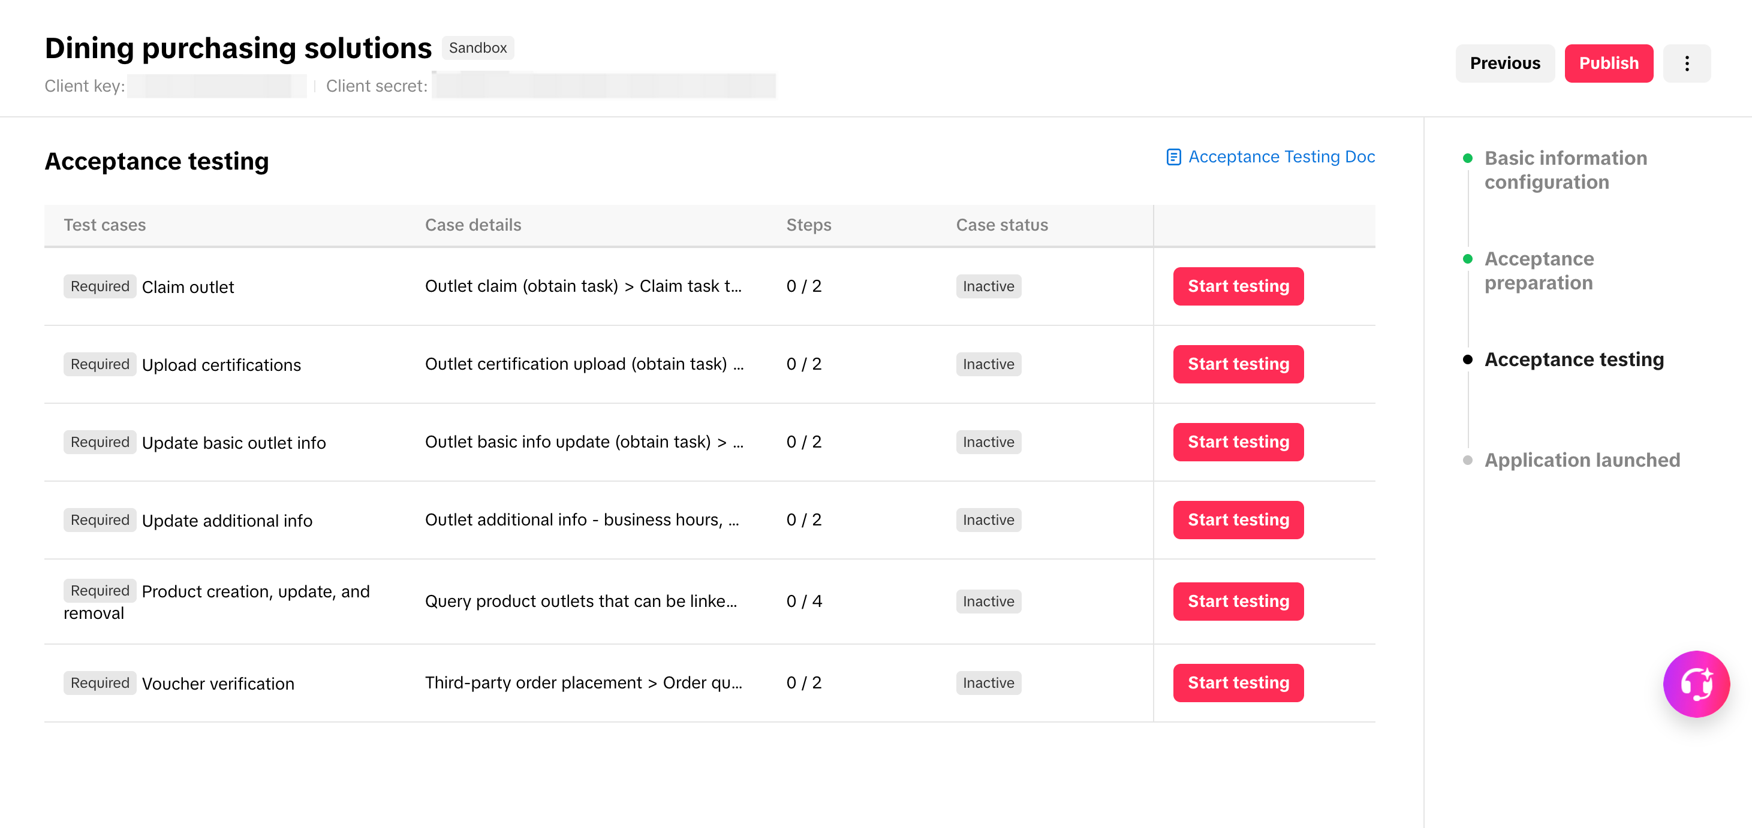The width and height of the screenshot is (1752, 828).
Task: Open the Acceptance Testing Doc link
Action: pyautogui.click(x=1281, y=157)
